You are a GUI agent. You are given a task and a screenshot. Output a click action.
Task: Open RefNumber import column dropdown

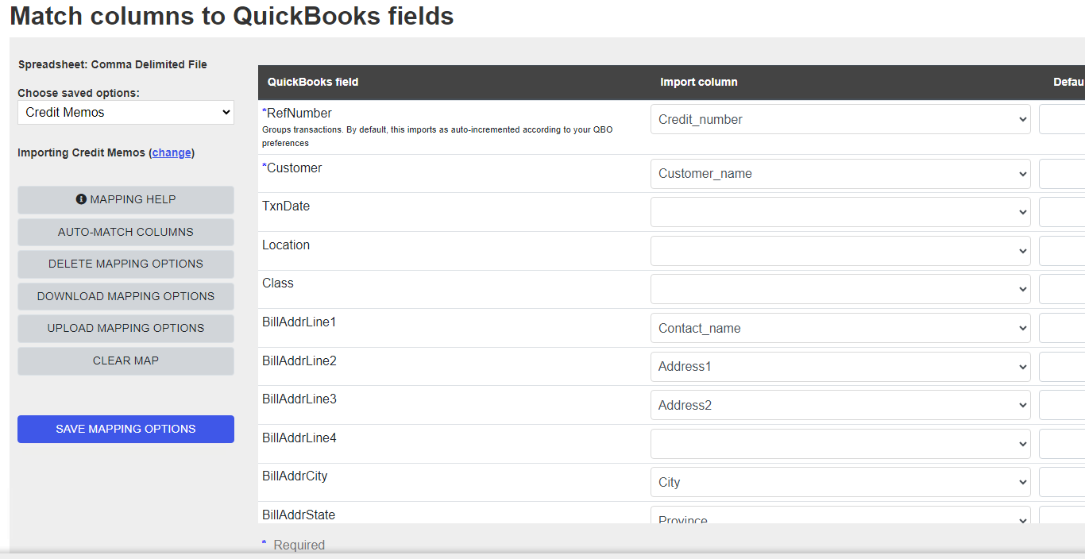click(x=840, y=119)
